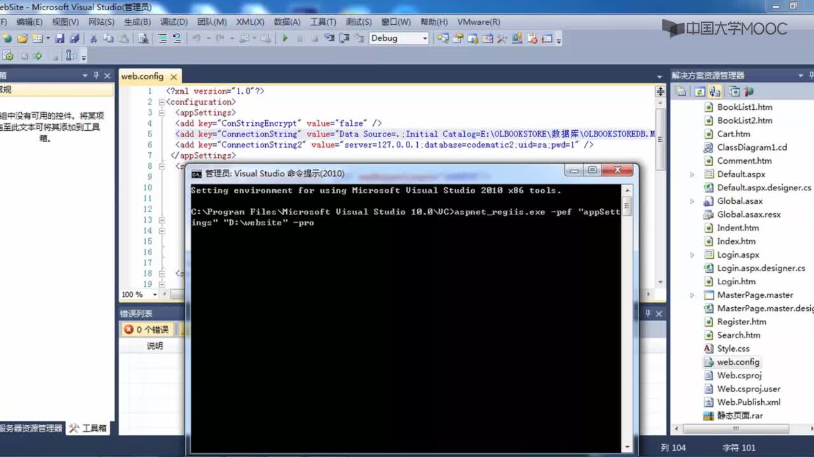Screen dimensions: 814x457
Task: Close the Error List panel
Action: coord(659,314)
